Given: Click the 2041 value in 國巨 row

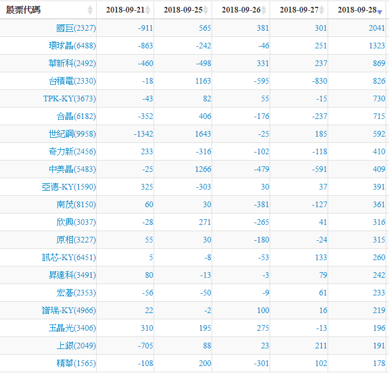Looking at the screenshot, I should click(x=376, y=28).
